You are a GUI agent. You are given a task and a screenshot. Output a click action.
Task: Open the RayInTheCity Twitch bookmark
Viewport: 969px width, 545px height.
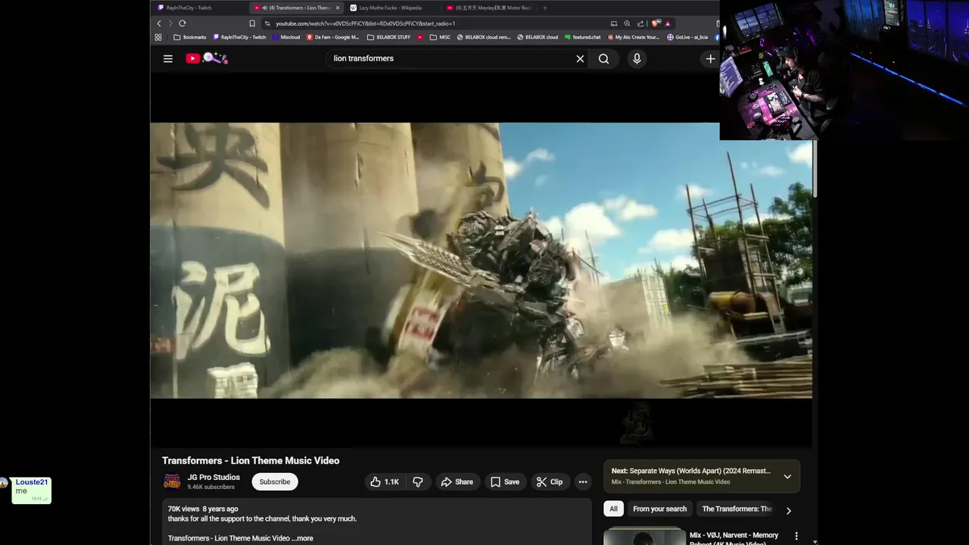(x=240, y=37)
